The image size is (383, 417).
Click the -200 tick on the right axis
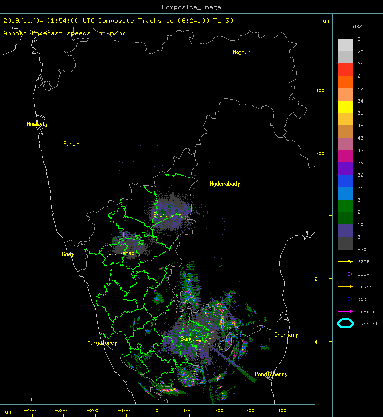pyautogui.click(x=318, y=279)
